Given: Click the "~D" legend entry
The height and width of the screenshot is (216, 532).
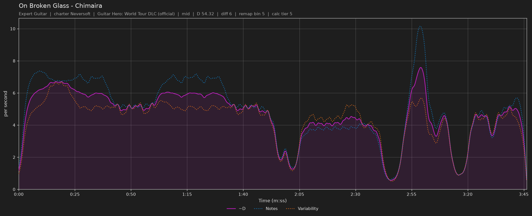Looking at the screenshot, I should pos(236,209).
